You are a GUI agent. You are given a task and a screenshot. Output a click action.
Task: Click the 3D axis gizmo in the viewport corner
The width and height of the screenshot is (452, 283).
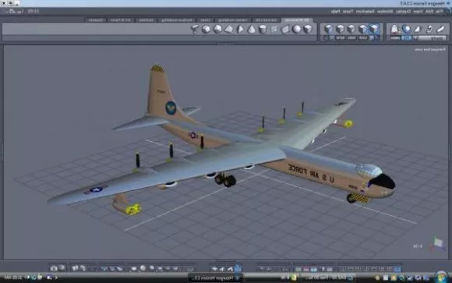[x=438, y=244]
